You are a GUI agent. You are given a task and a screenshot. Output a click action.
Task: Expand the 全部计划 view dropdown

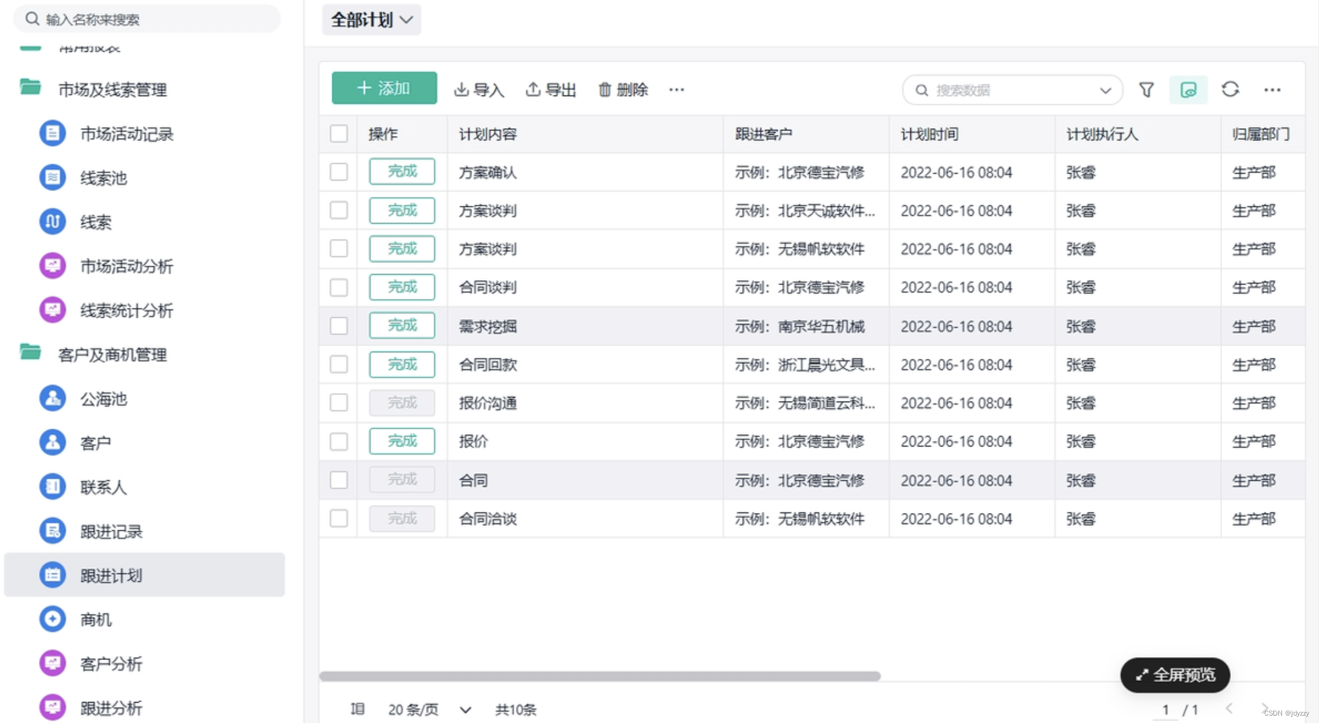(x=372, y=20)
